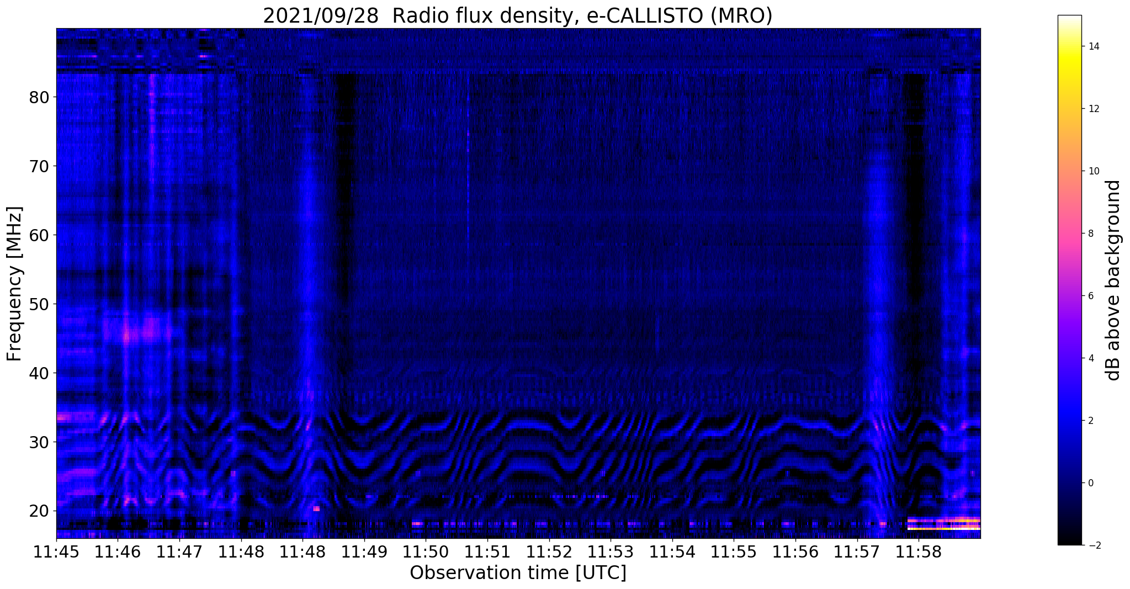Click the 8 value on the colorbar
This screenshot has width=1130, height=589.
tap(1091, 234)
